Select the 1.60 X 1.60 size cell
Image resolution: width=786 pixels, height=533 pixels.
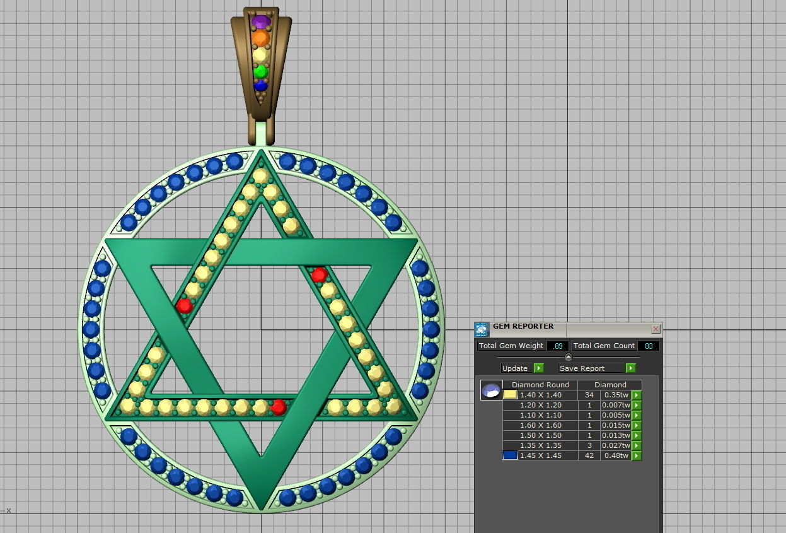(x=540, y=425)
